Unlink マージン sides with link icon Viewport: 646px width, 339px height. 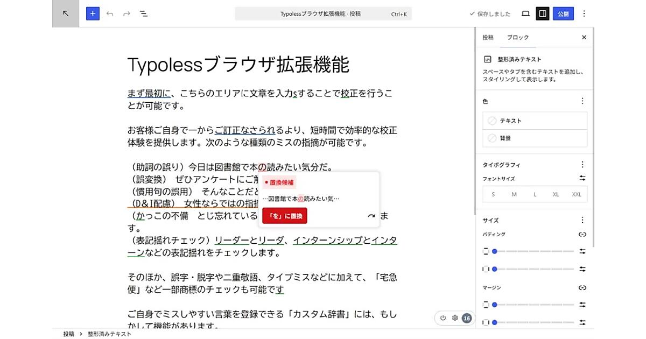582,288
